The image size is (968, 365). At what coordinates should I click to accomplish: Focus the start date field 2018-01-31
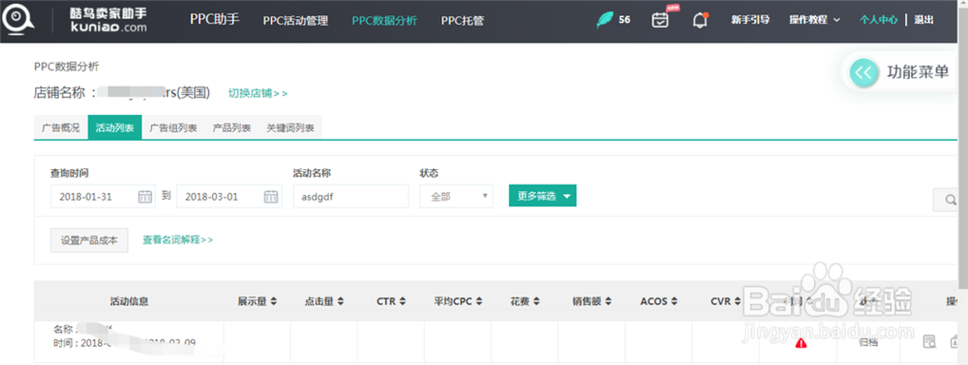103,196
